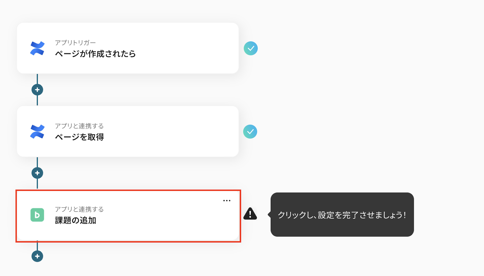Image resolution: width=484 pixels, height=276 pixels.
Task: Click the Confluence icon in the trigger card
Action: click(37, 48)
